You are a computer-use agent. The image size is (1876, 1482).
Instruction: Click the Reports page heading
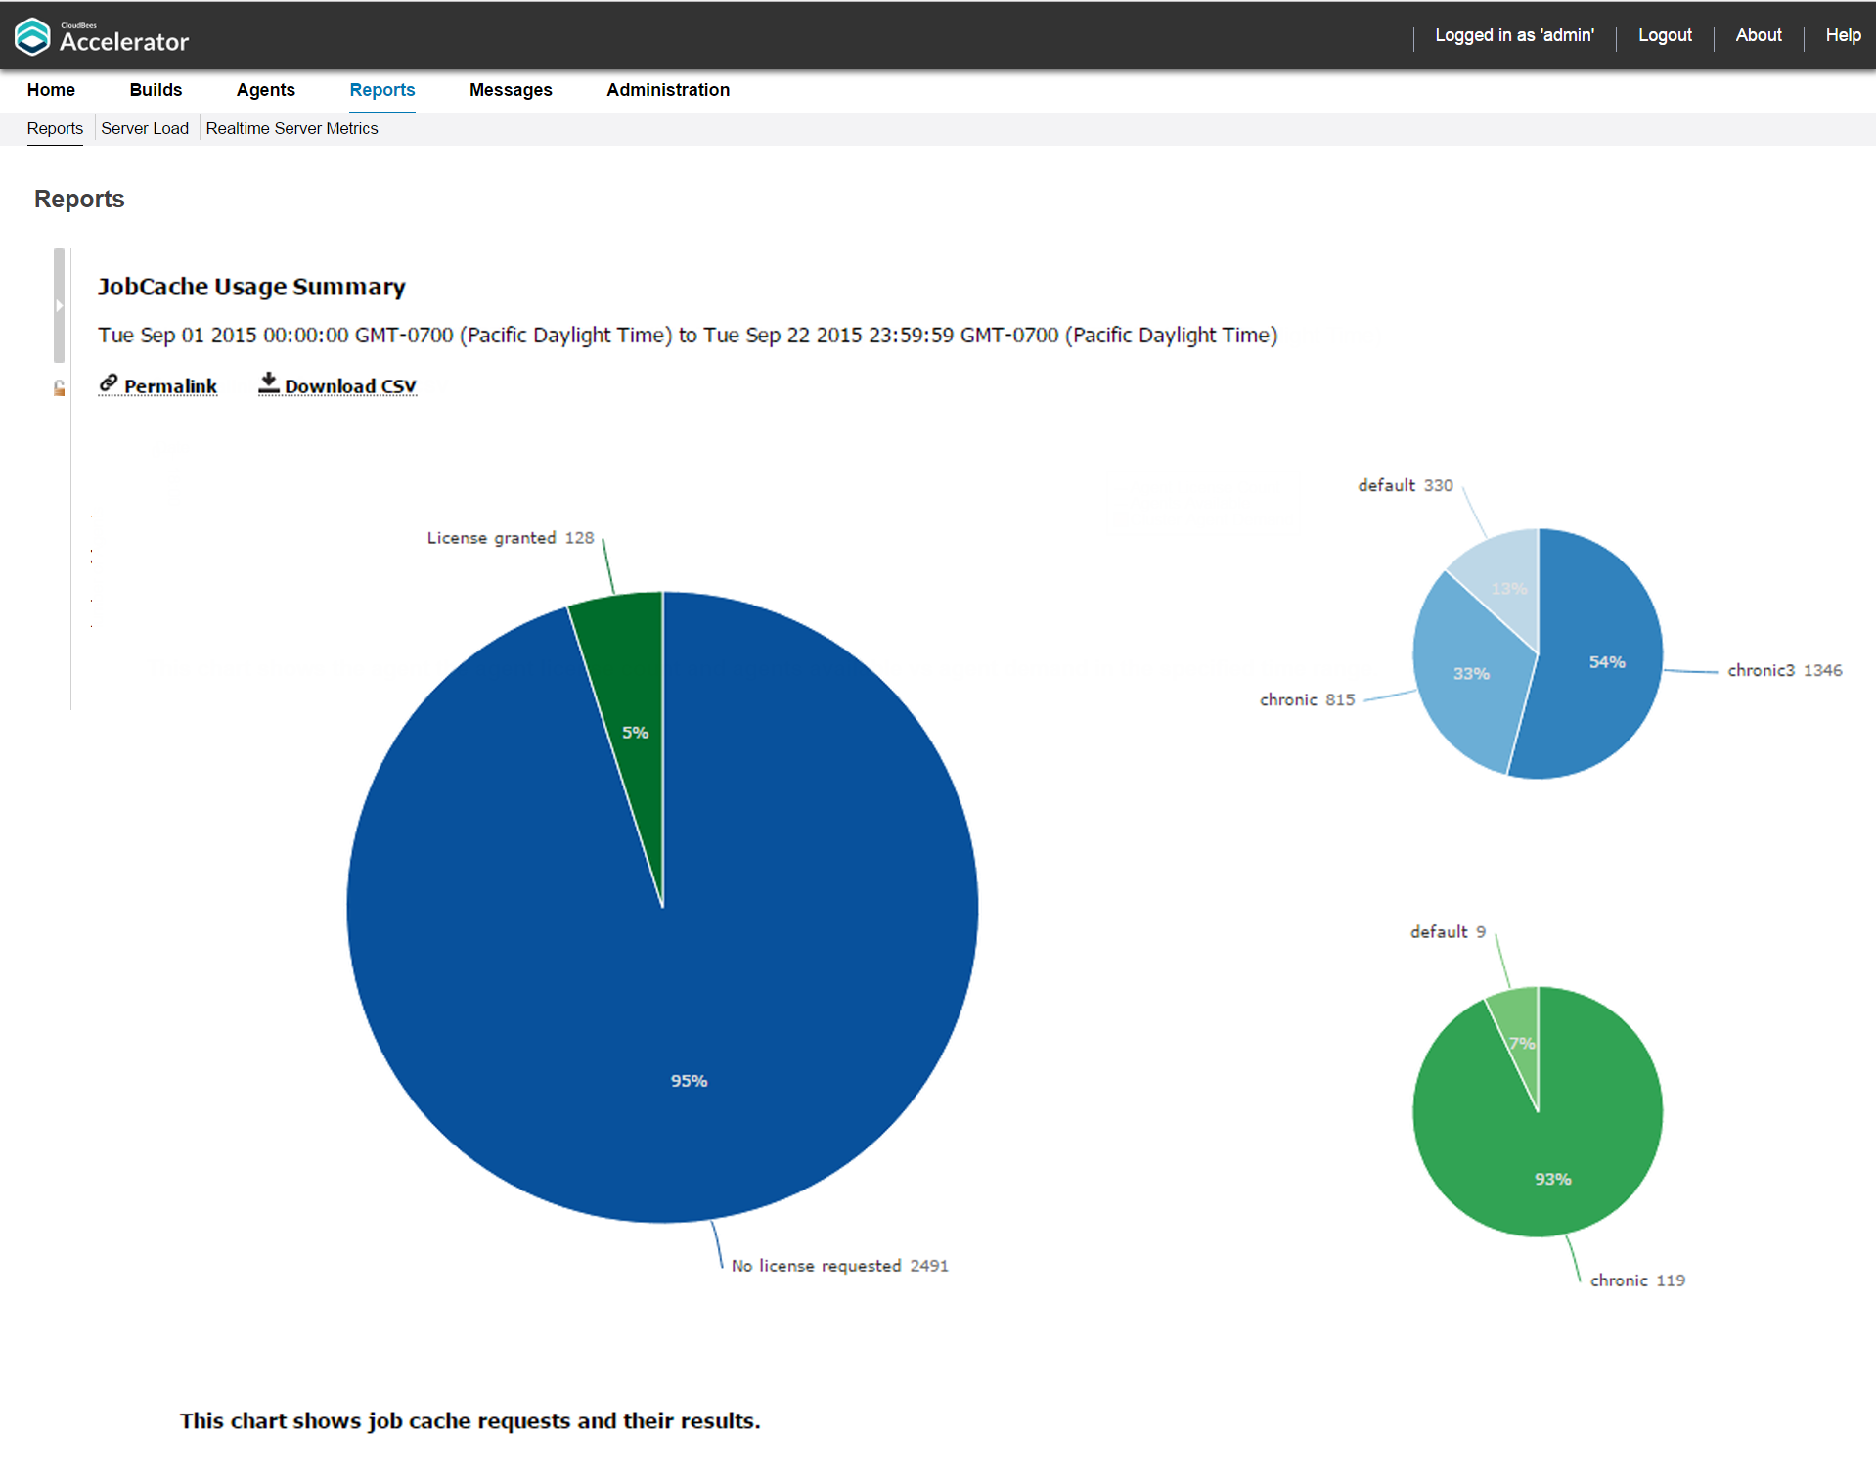(x=79, y=200)
